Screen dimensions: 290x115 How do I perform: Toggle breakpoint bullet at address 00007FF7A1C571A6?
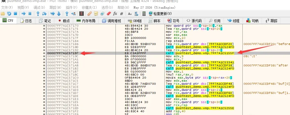pyautogui.click(x=44, y=62)
